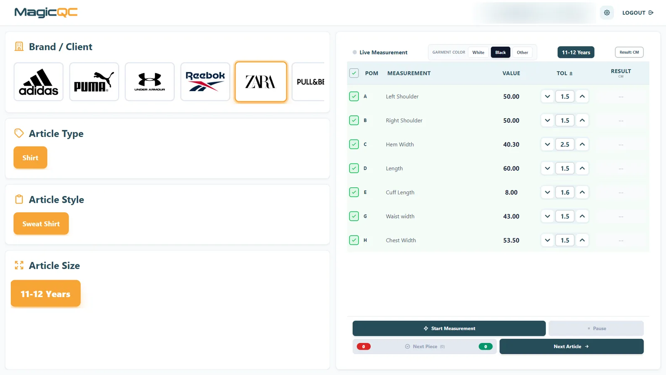Click the Cuff Length value 8.00
Screen dimensions: 666x375
(511, 192)
